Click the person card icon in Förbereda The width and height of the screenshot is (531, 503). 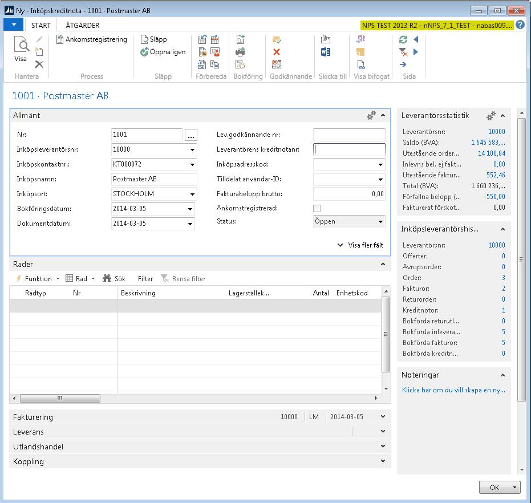pos(214,52)
